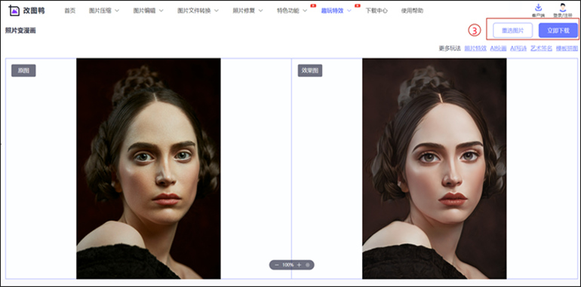Open the 照片特效 link

coord(475,48)
